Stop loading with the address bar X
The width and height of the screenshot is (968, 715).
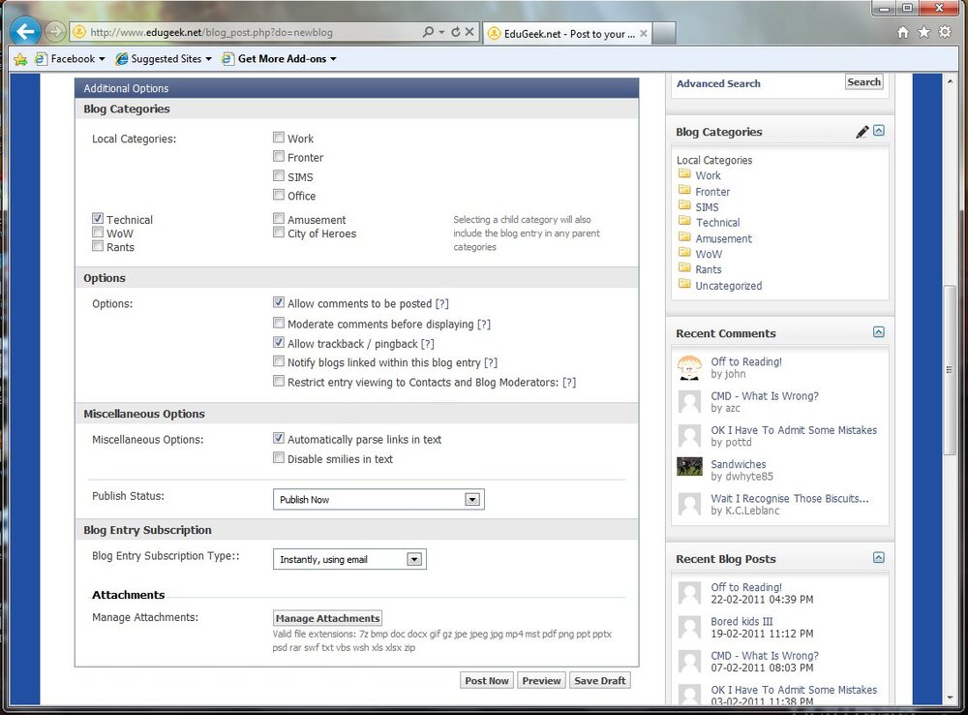469,32
